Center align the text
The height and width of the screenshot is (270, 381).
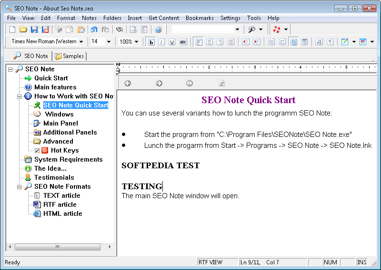coord(209,42)
